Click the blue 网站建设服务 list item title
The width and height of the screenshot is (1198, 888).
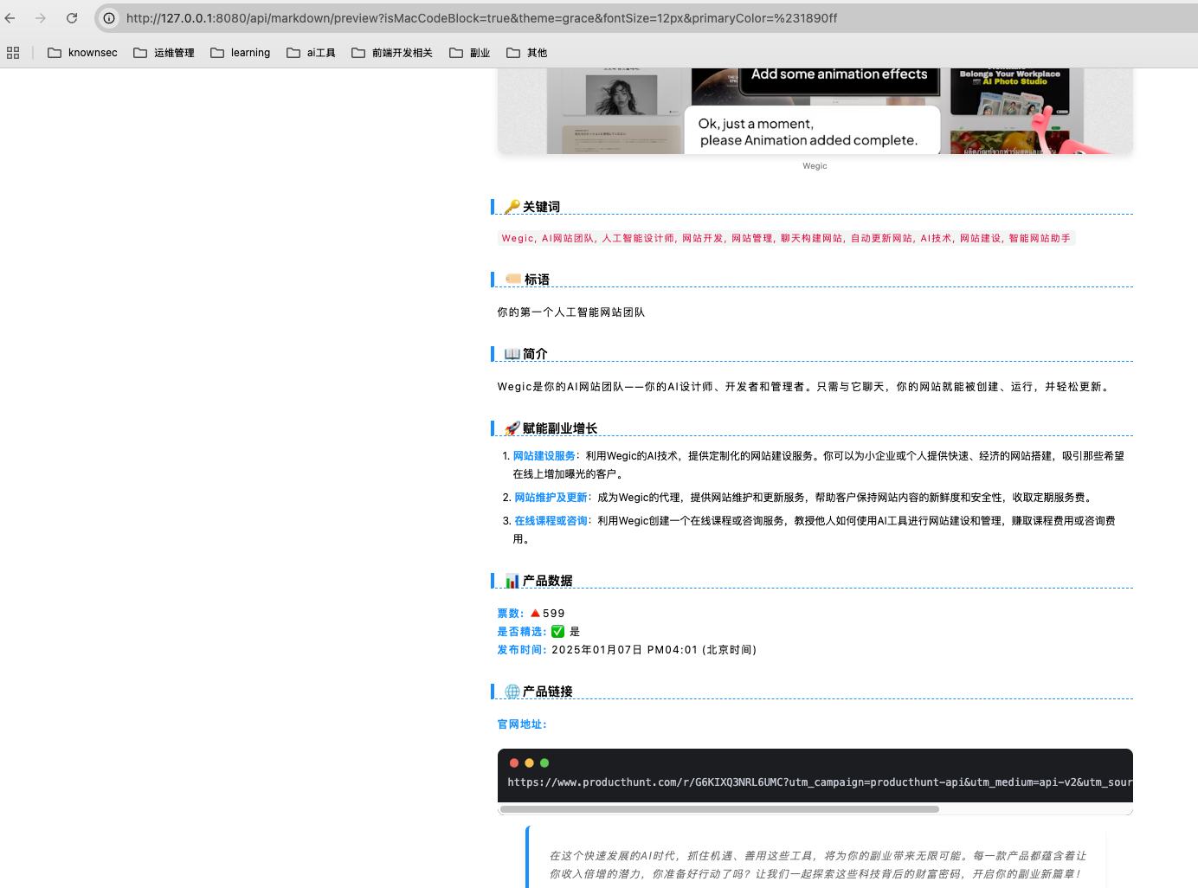[x=544, y=456]
